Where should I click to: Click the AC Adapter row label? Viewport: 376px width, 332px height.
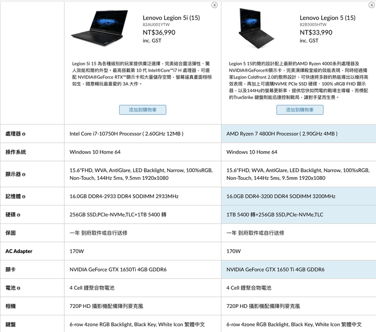coord(19,251)
